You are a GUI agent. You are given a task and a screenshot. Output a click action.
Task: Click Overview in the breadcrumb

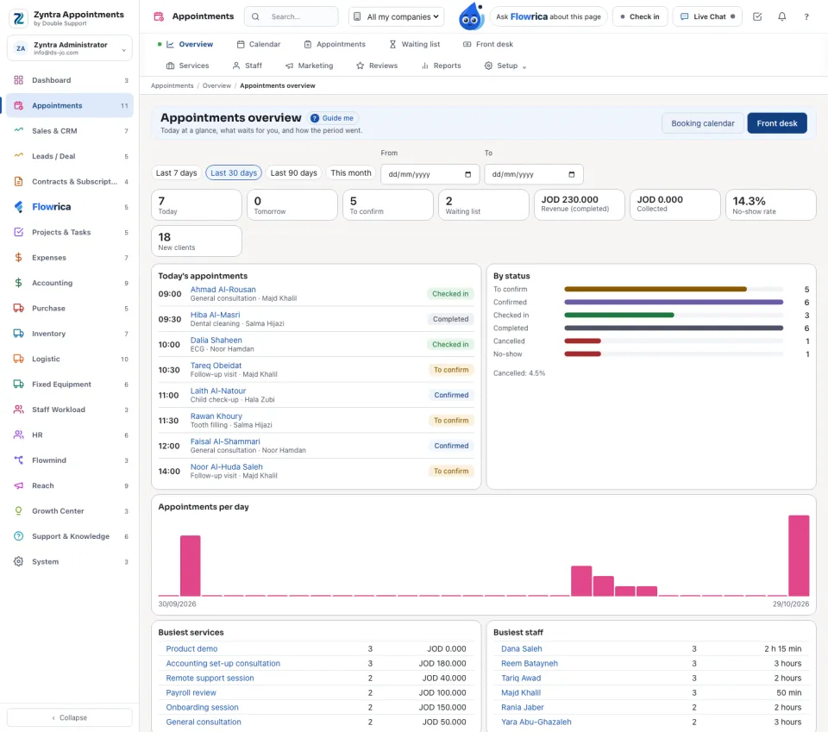(x=216, y=85)
